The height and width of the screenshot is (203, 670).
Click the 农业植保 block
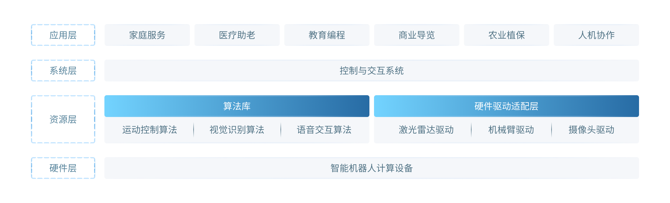[x=507, y=35]
